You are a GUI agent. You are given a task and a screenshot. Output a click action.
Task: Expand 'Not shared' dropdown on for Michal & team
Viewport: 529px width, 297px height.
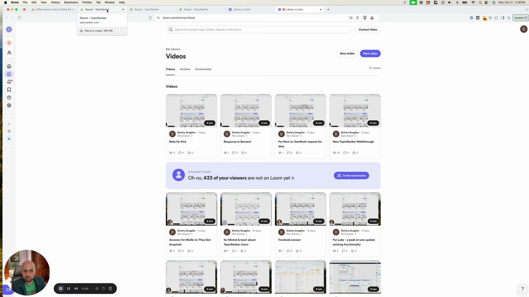click(x=239, y=234)
